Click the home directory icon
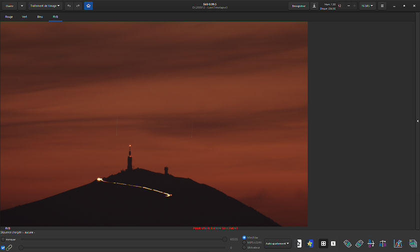Screen dimensions: 420x252 (x=88, y=6)
